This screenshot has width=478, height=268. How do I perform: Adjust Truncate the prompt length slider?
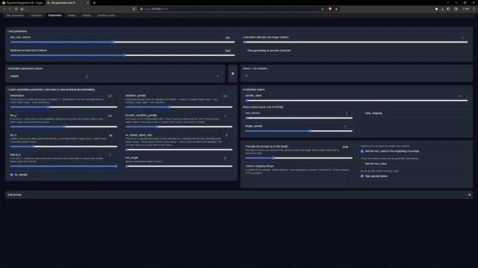coord(299,158)
